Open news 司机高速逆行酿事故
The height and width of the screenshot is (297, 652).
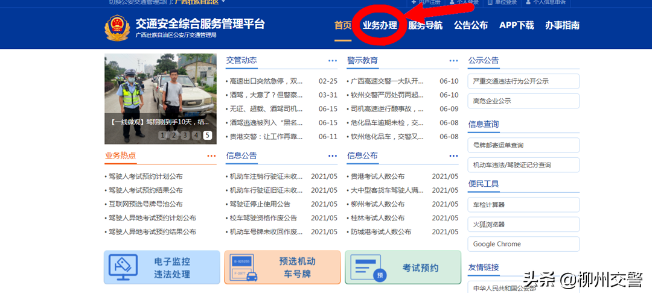point(387,109)
